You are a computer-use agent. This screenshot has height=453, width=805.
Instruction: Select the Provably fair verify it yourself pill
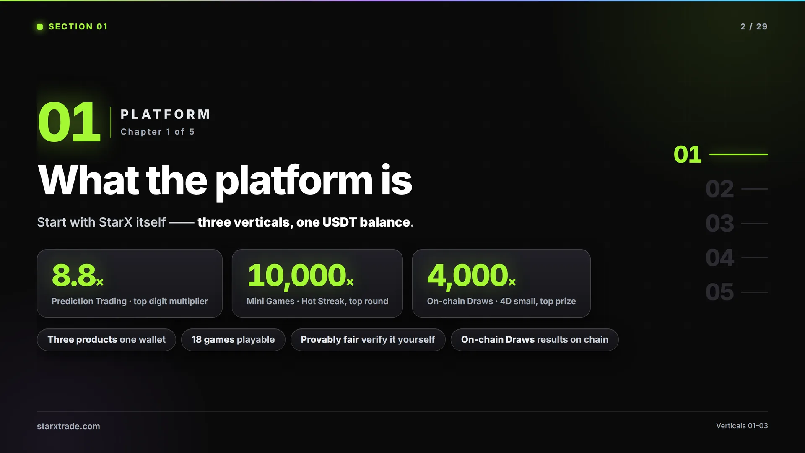coord(368,340)
